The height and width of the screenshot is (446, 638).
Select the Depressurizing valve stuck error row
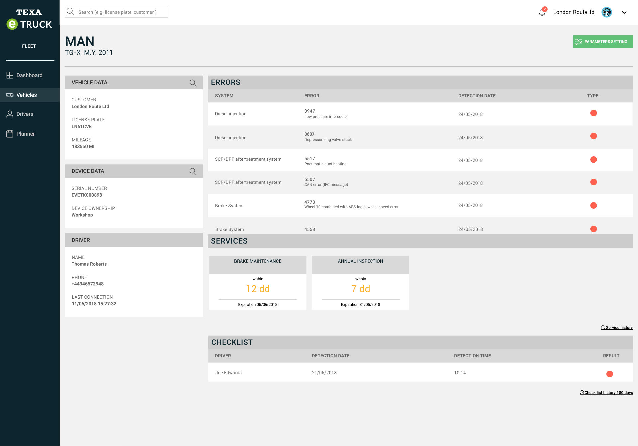[x=420, y=137]
